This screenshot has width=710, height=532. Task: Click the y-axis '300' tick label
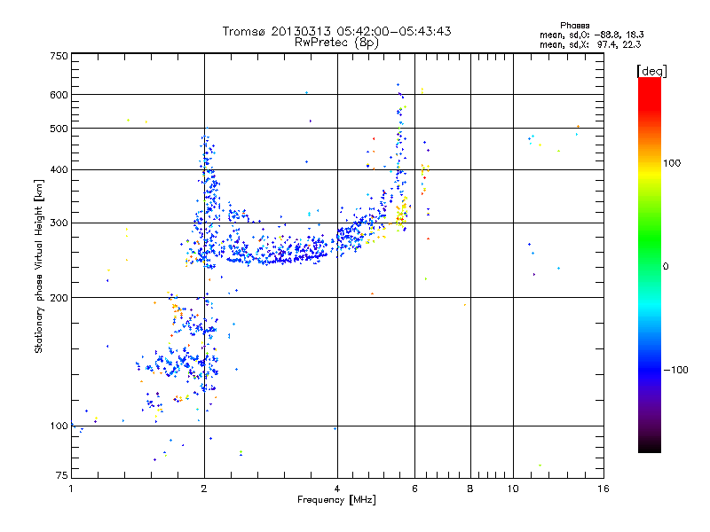[x=59, y=223]
